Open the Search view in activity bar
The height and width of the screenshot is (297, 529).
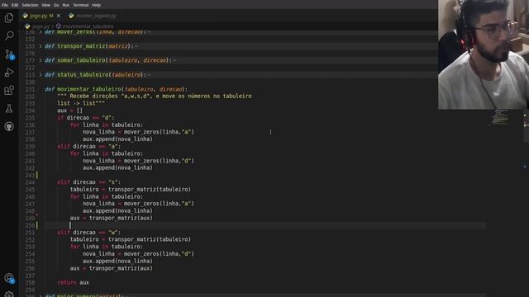click(x=9, y=35)
